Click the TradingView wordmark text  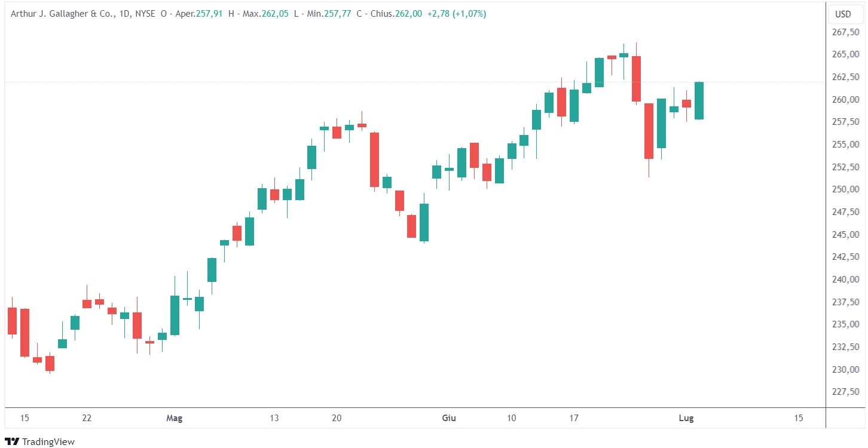48,442
